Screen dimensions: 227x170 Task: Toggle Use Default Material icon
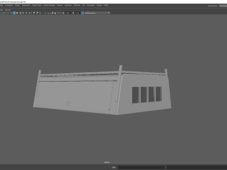pyautogui.click(x=17, y=13)
